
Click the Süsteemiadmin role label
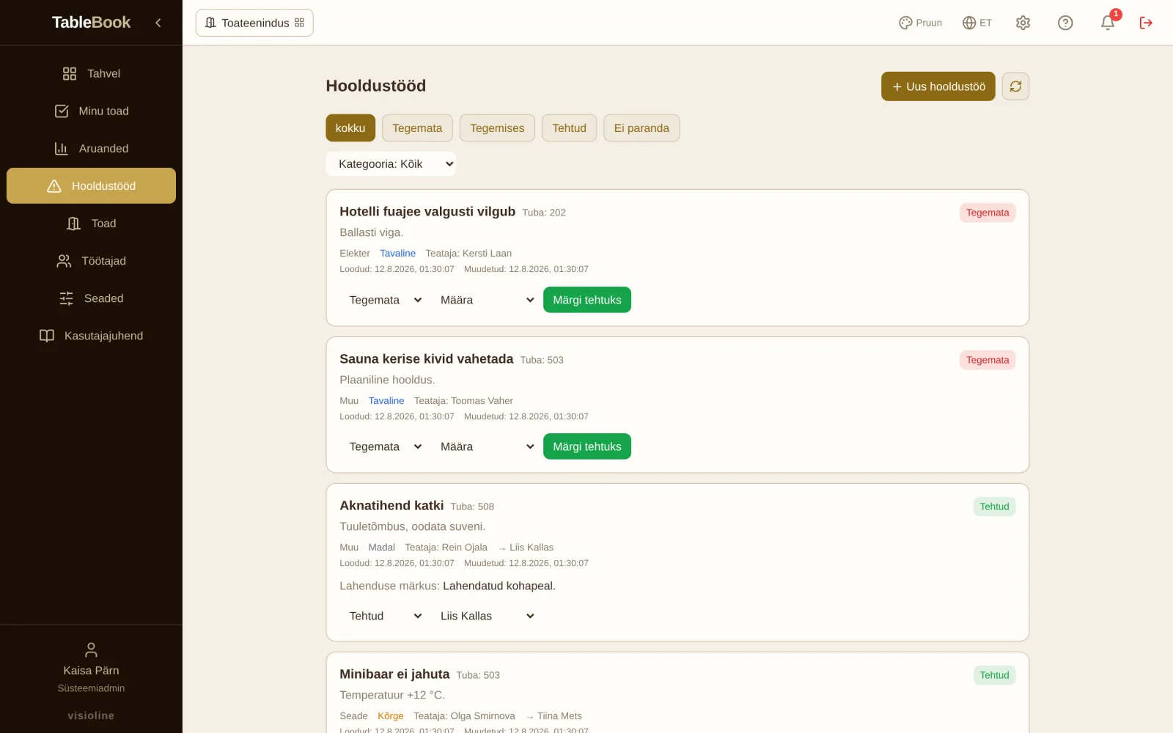[91, 688]
